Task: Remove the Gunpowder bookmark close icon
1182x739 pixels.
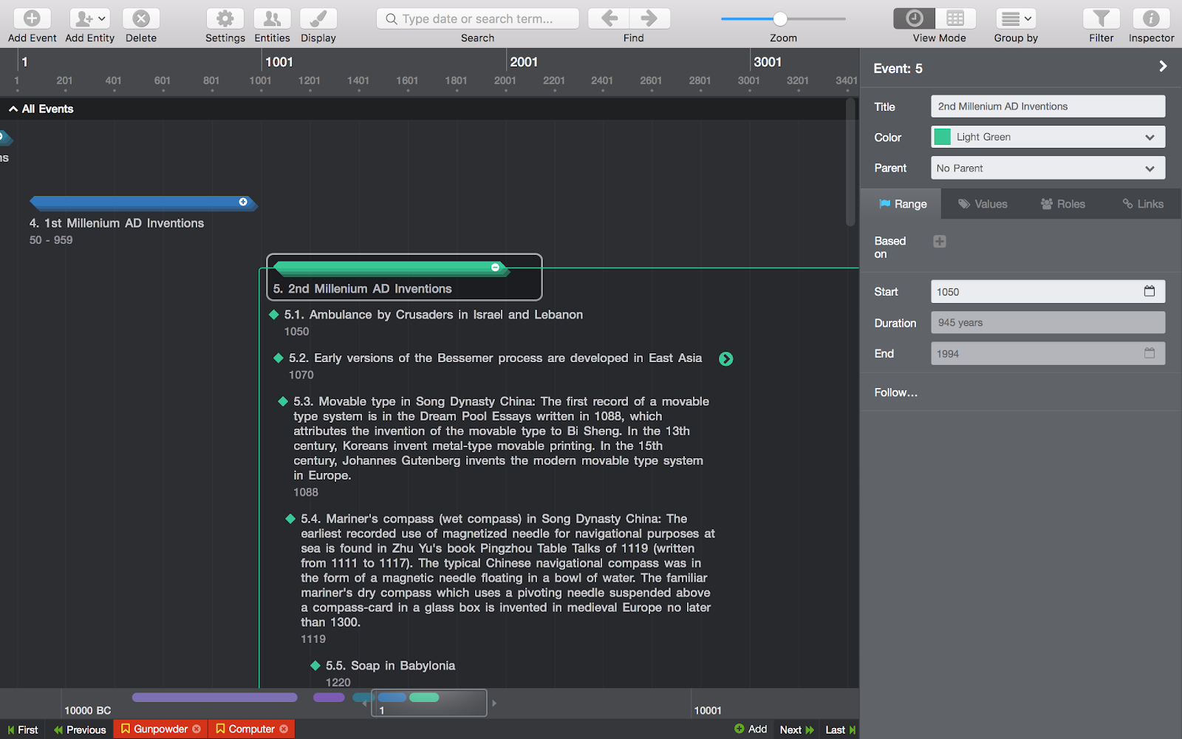Action: [197, 729]
